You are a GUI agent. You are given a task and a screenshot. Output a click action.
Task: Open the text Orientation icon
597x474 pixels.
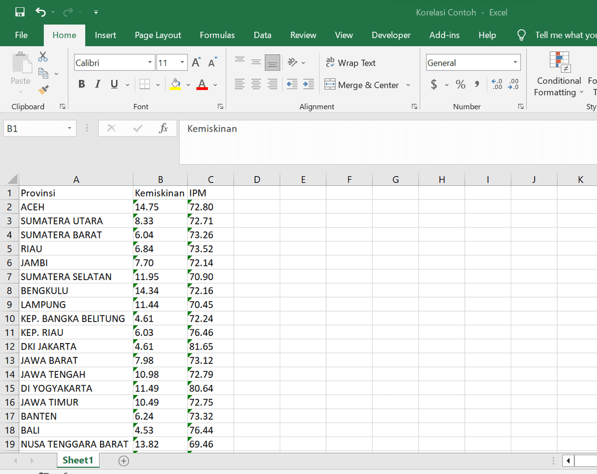tap(292, 62)
